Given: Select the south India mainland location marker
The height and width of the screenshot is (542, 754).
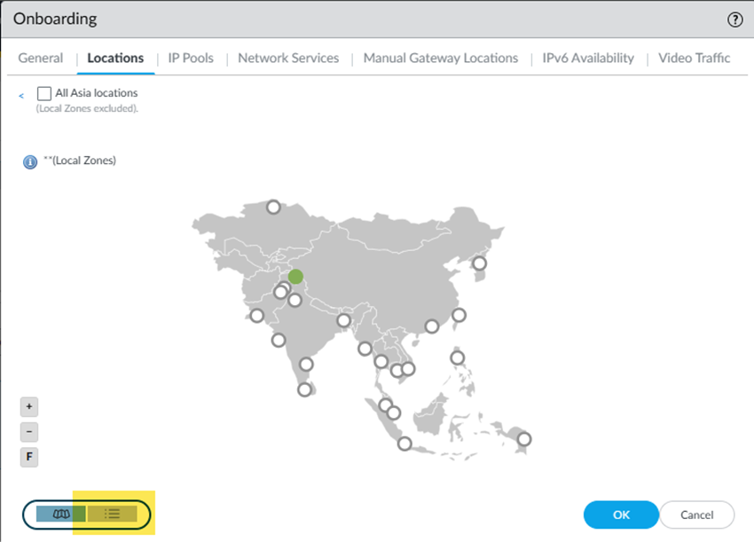Looking at the screenshot, I should pos(306,364).
